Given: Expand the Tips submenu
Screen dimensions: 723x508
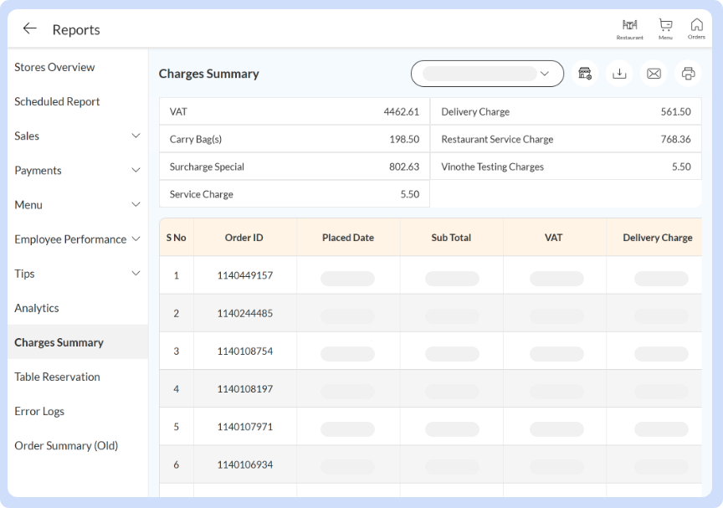Looking at the screenshot, I should [x=136, y=274].
